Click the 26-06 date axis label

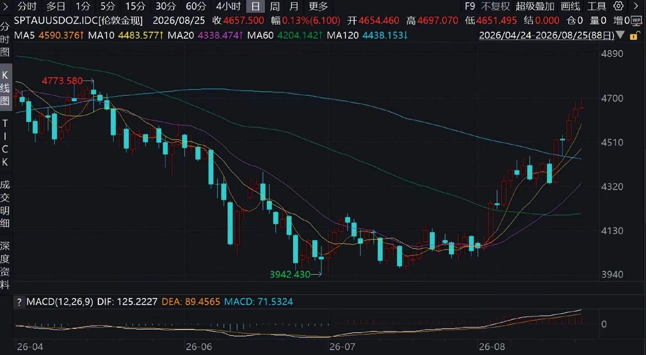click(199, 347)
